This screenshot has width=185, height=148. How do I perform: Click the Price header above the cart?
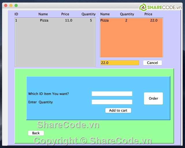148,14
